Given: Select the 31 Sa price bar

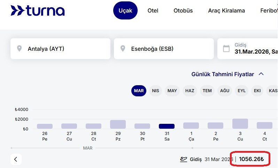Looking at the screenshot, I should click(167, 126).
